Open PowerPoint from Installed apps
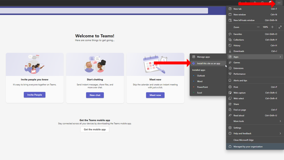The height and width of the screenshot is (160, 284). [208, 87]
